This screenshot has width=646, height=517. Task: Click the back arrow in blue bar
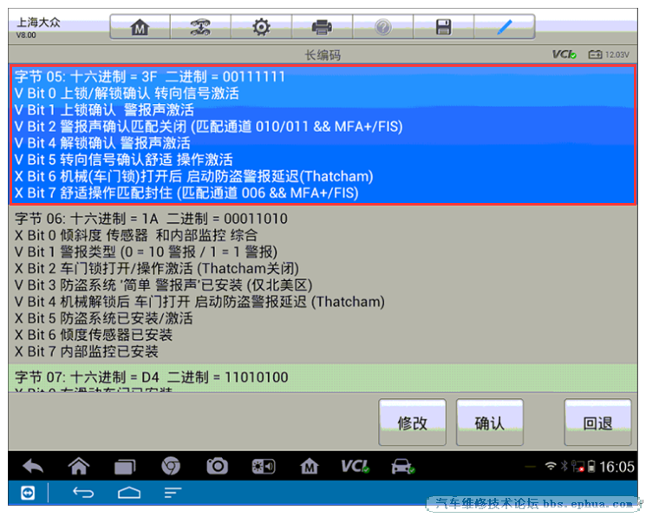point(83,493)
